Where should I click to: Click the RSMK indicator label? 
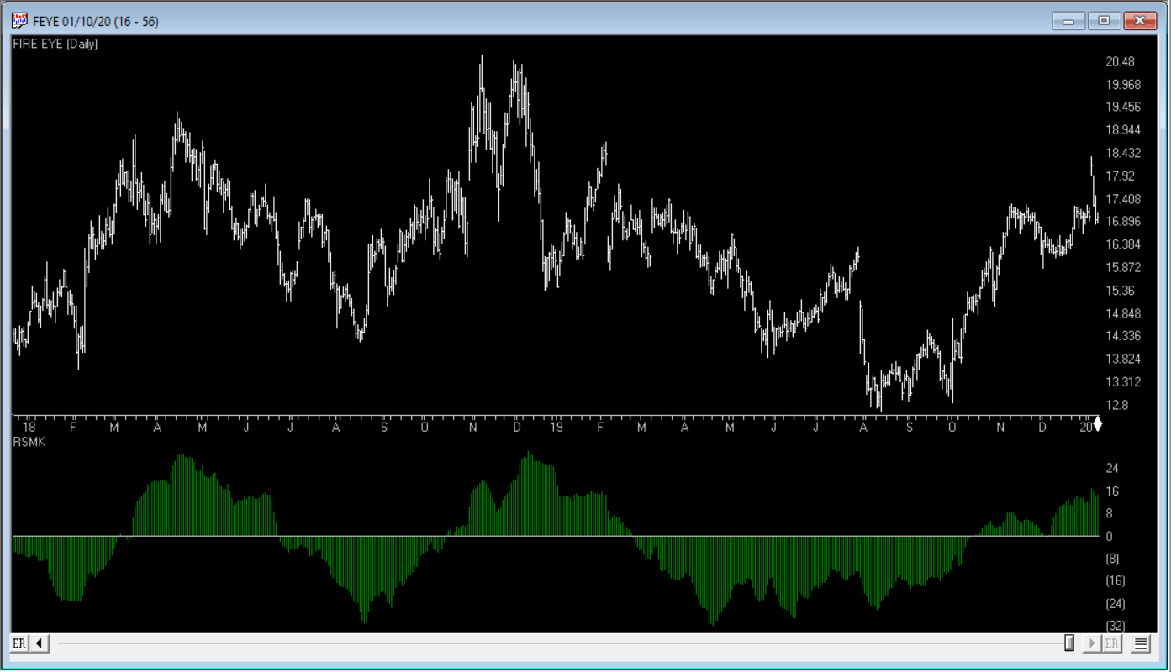pos(29,442)
